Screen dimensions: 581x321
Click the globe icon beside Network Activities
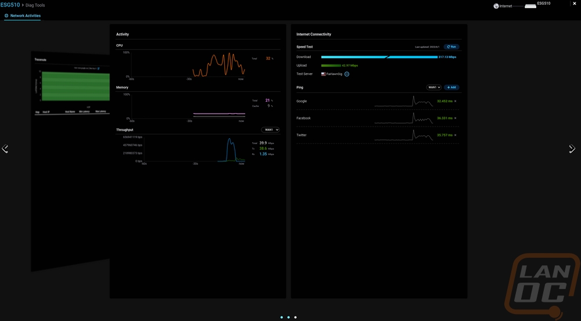[x=6, y=16]
